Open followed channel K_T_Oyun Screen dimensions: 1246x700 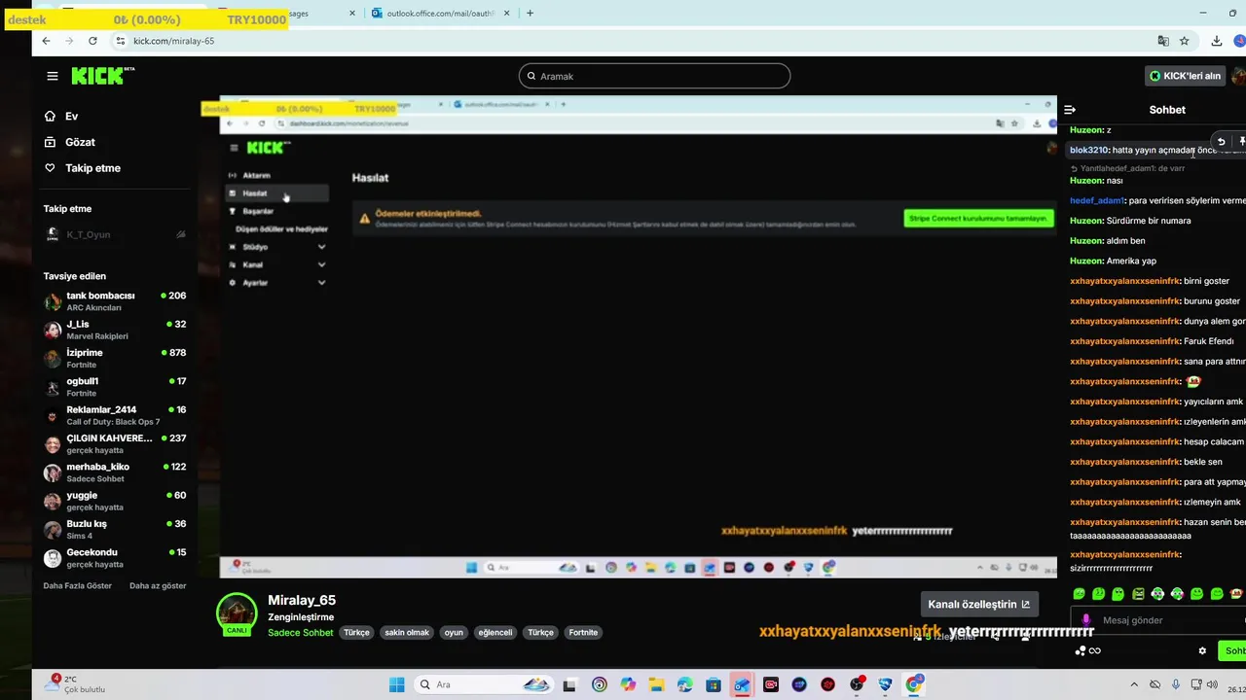click(115, 234)
